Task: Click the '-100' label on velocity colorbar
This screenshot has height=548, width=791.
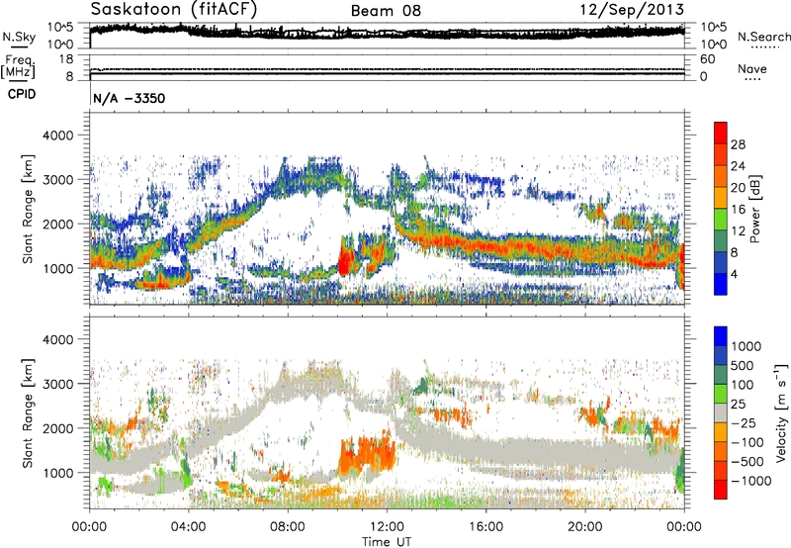Action: point(747,442)
